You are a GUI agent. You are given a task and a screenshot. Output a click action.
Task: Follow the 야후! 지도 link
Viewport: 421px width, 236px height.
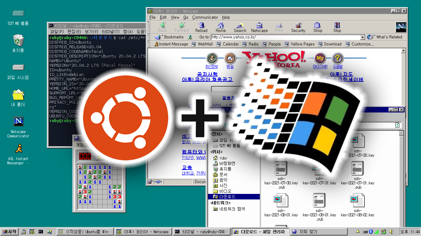coord(341,74)
